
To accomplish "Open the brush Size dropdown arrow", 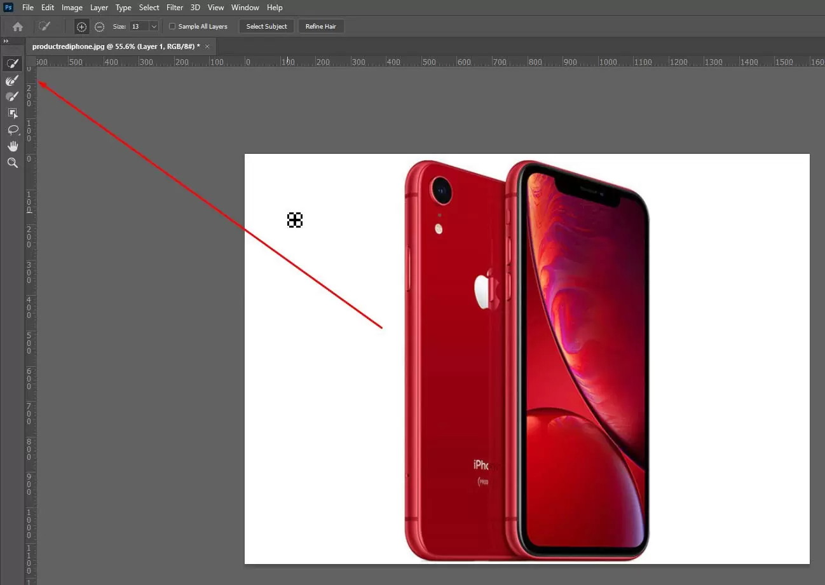I will (x=154, y=27).
